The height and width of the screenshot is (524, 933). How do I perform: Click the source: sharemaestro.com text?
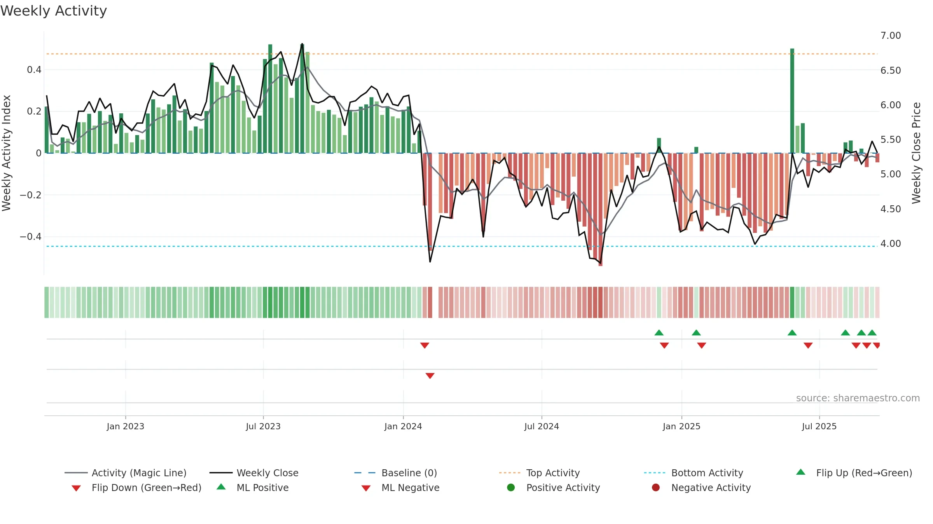[858, 398]
